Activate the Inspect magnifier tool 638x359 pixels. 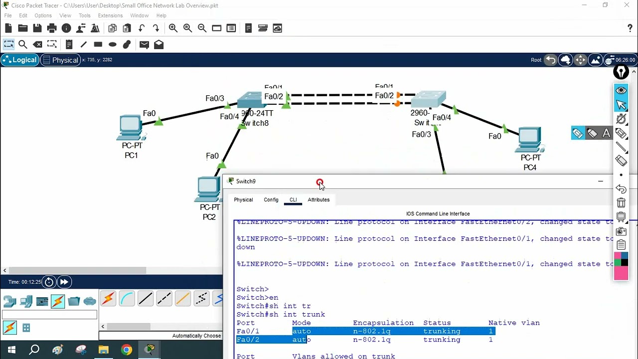23,44
